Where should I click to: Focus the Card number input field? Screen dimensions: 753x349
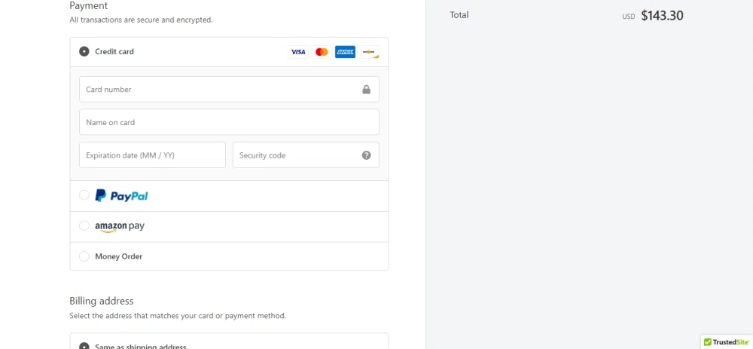pyautogui.click(x=218, y=90)
